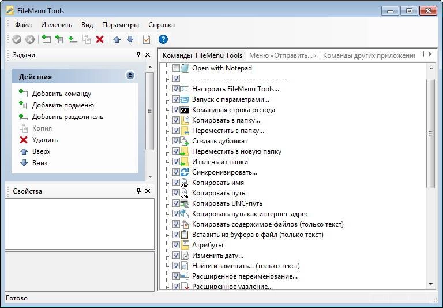This screenshot has height=308, width=443.
Task: Uncheck Переместить в папку... checkbox
Action: click(x=176, y=131)
